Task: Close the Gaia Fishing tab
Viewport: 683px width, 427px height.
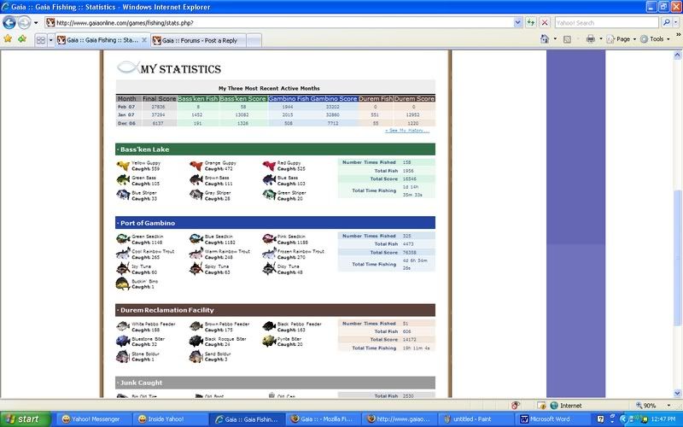Action: [x=144, y=40]
